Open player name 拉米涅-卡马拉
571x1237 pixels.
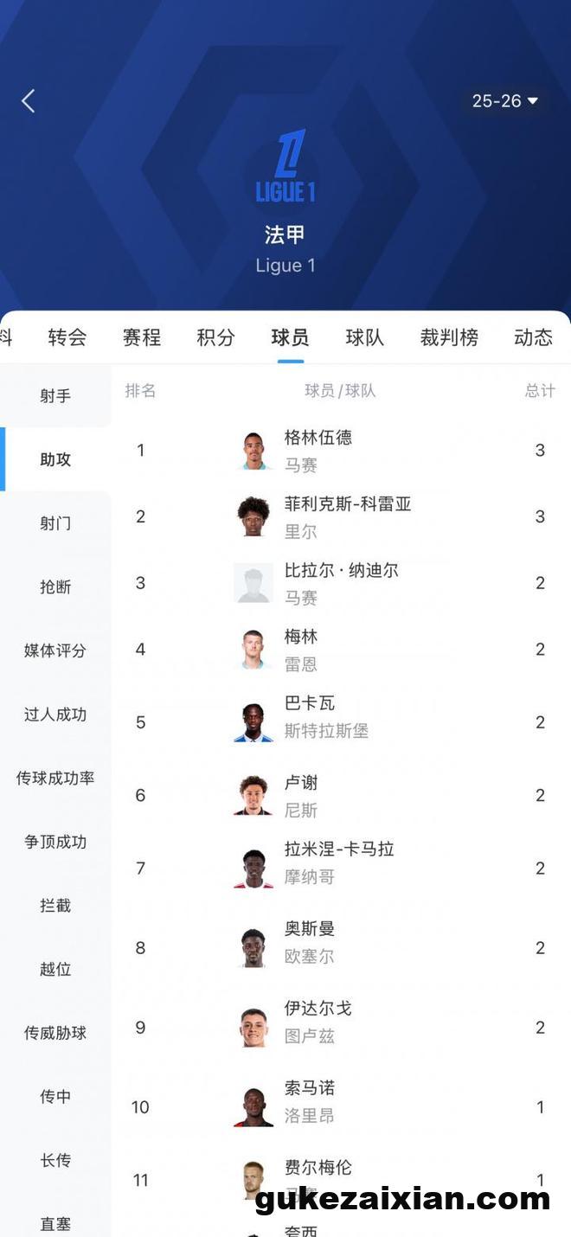point(339,849)
